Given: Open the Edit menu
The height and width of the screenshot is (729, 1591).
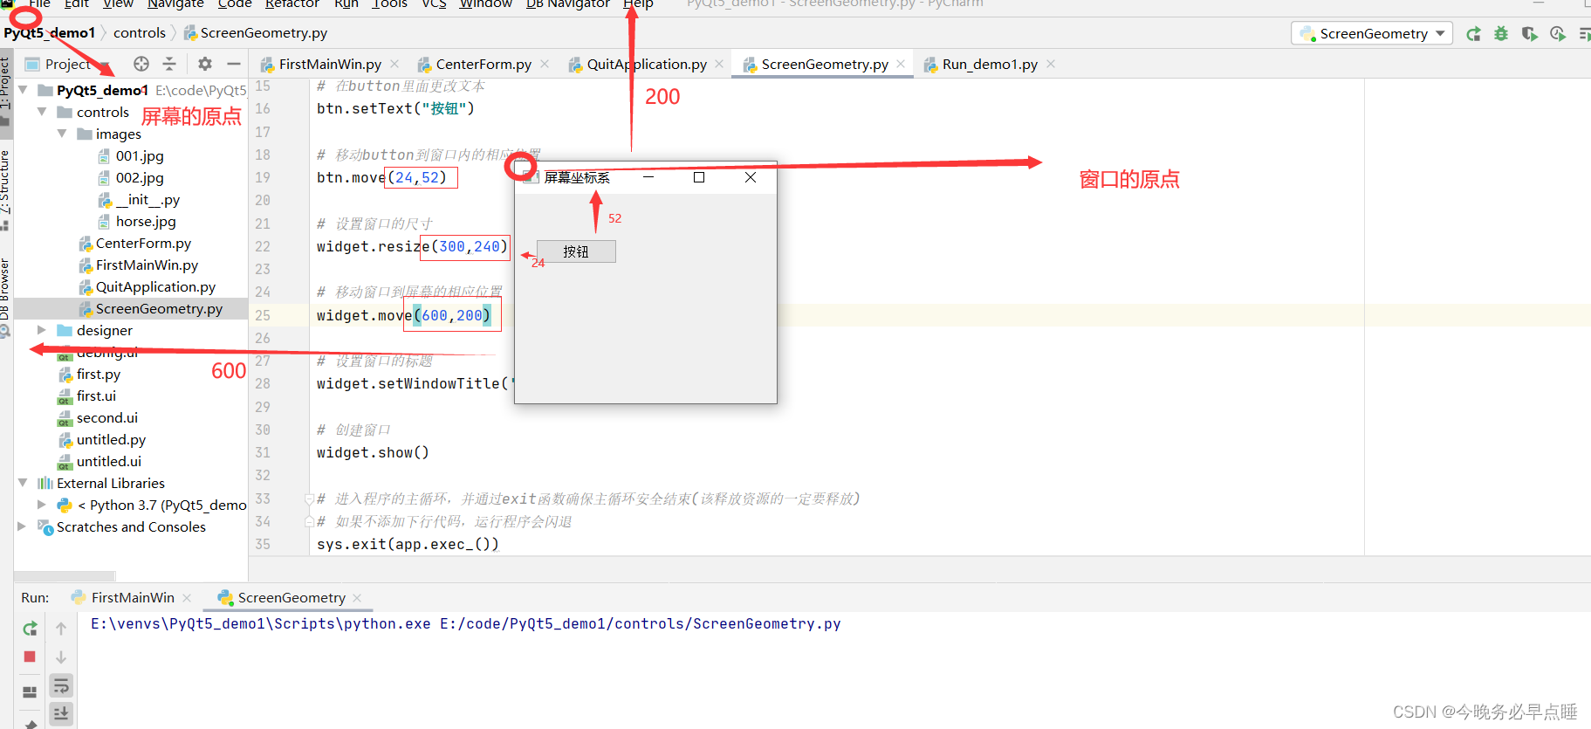Looking at the screenshot, I should point(77,4).
